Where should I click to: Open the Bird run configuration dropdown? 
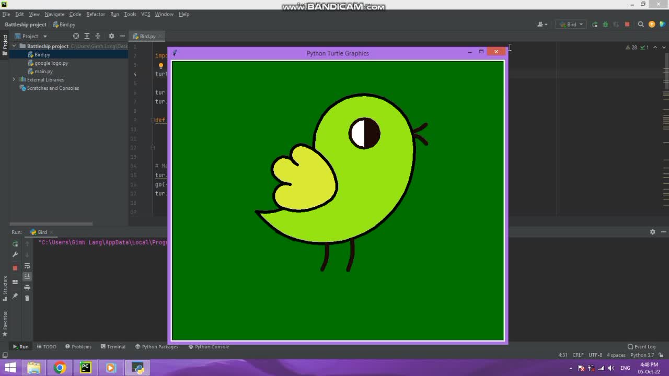click(571, 25)
